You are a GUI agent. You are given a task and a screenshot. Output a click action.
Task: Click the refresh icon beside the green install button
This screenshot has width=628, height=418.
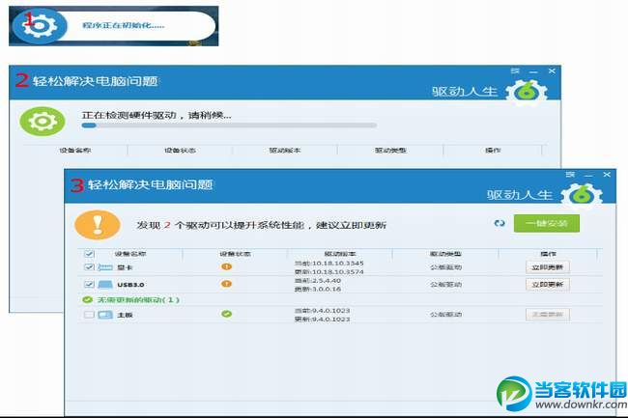[x=500, y=223]
